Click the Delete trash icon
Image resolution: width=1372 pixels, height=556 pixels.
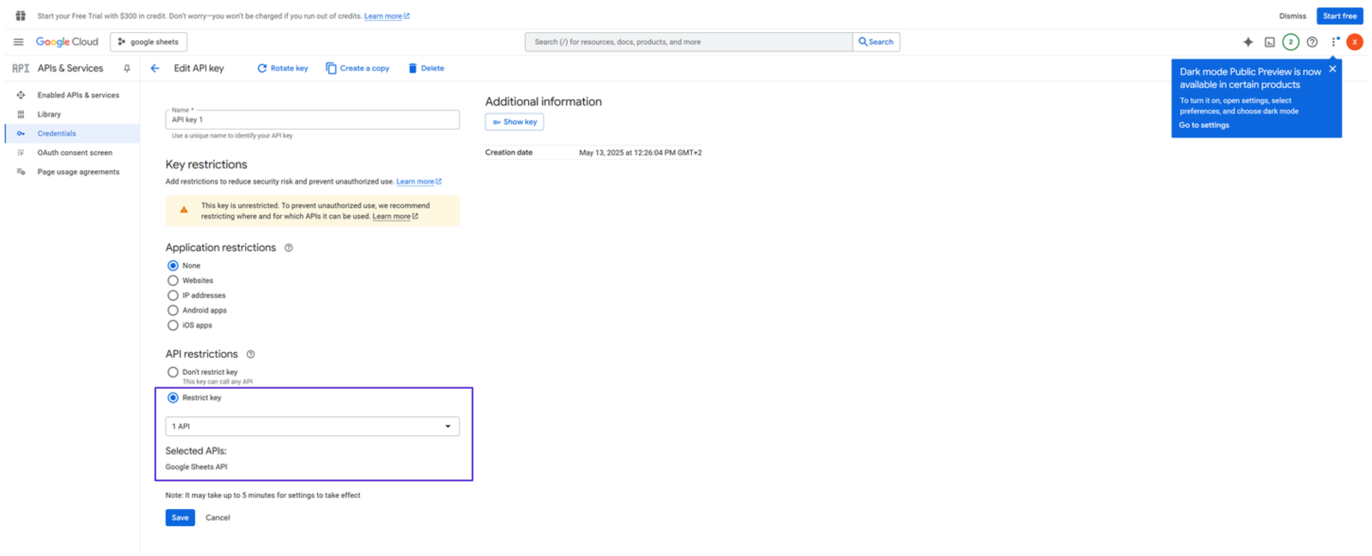(412, 68)
